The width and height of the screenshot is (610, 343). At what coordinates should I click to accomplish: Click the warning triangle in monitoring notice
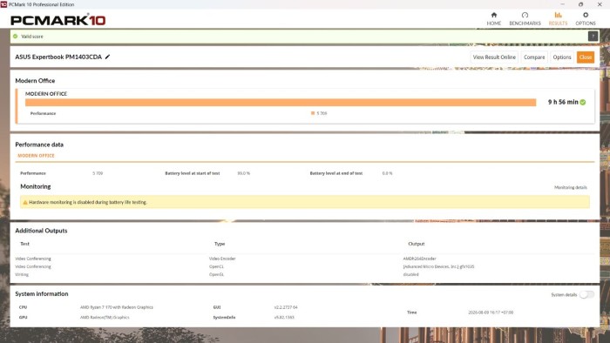pos(25,202)
